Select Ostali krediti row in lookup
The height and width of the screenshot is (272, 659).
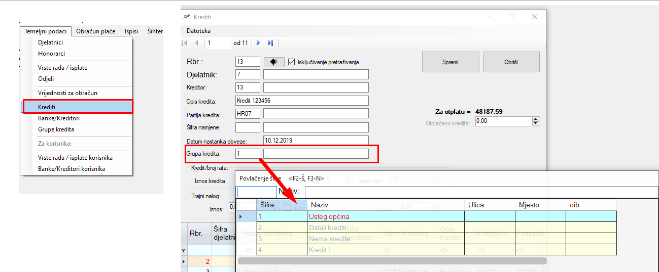[327, 228]
